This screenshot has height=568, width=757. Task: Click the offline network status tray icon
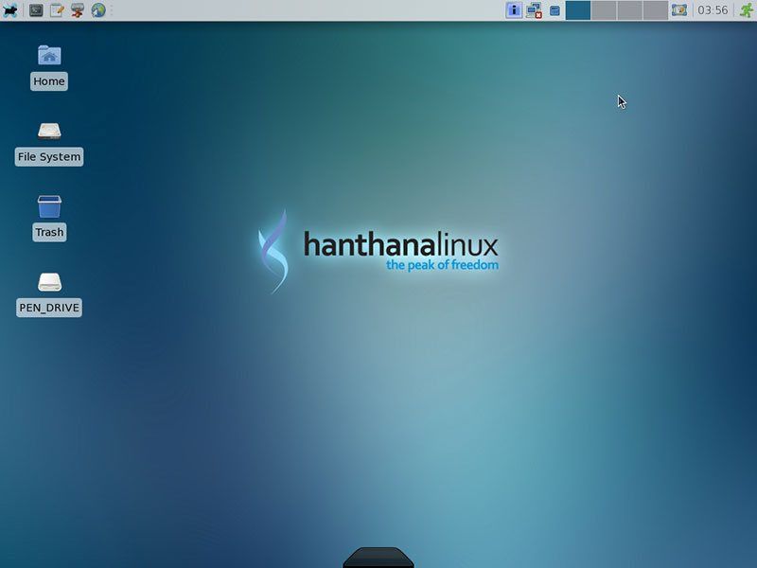coord(532,9)
